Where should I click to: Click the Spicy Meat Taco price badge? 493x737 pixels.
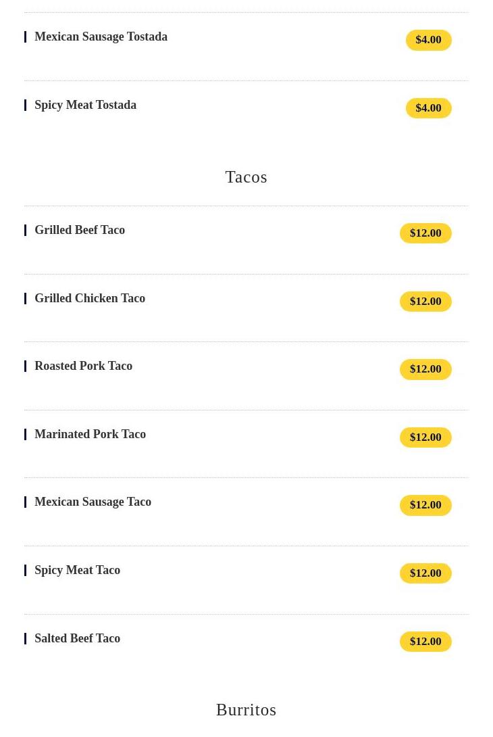[425, 573]
